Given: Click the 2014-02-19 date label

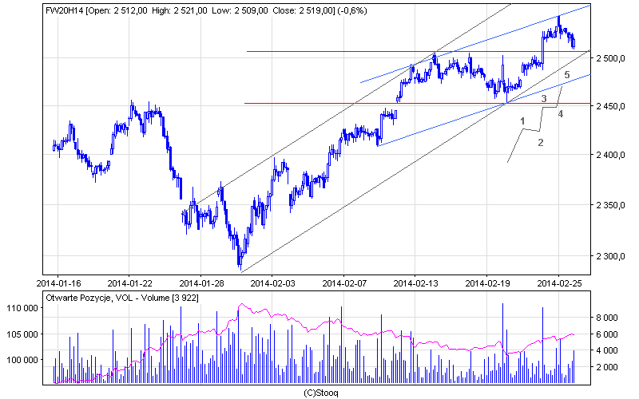Looking at the screenshot, I should click(x=487, y=283).
